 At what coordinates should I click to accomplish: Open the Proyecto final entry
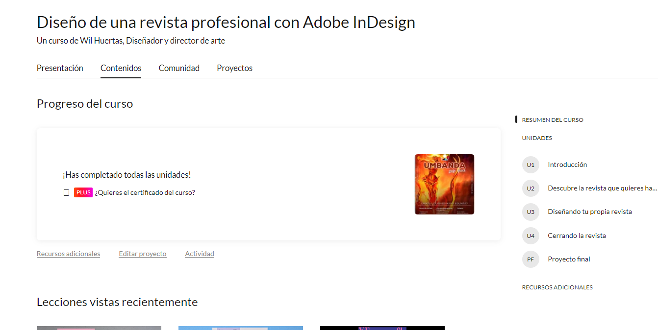click(x=569, y=259)
